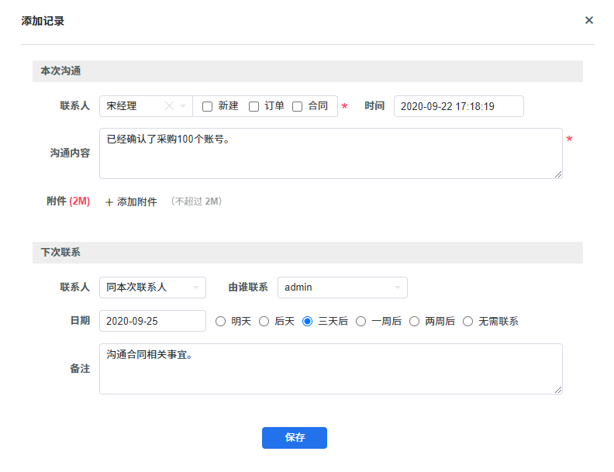The height and width of the screenshot is (472, 614).
Task: Open the 宋经理 contact dropdown
Action: [x=183, y=106]
